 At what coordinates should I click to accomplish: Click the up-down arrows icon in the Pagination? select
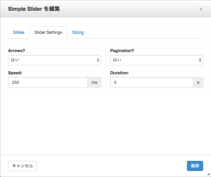(x=200, y=60)
